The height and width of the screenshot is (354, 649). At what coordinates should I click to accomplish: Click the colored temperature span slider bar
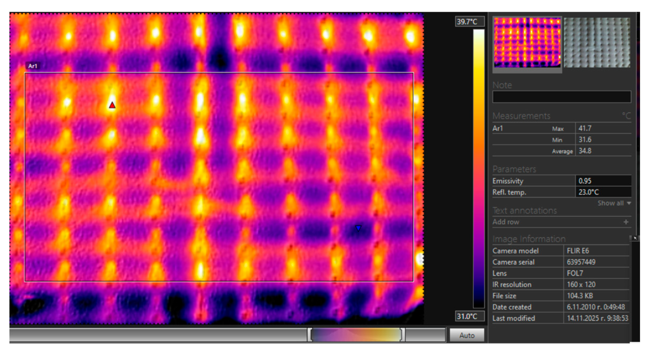[x=356, y=335]
